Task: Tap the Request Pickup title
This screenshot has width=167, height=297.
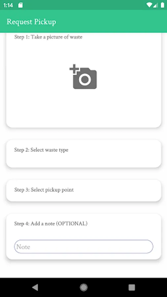Action: point(31,22)
